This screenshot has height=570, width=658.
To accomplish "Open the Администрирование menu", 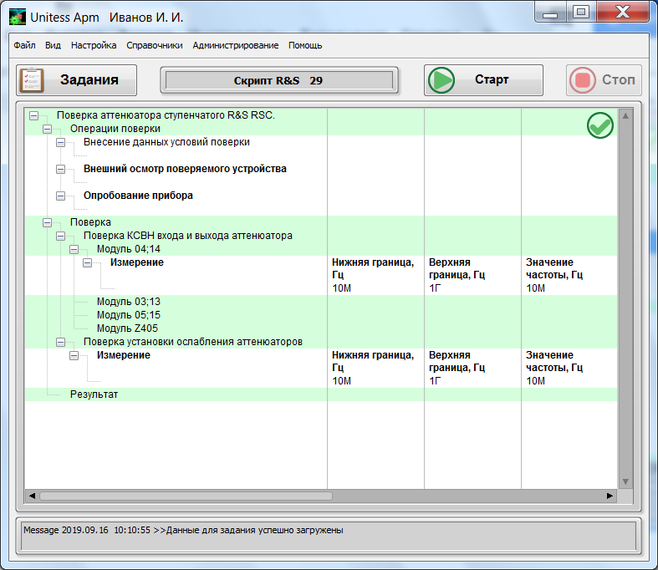I will tap(235, 45).
